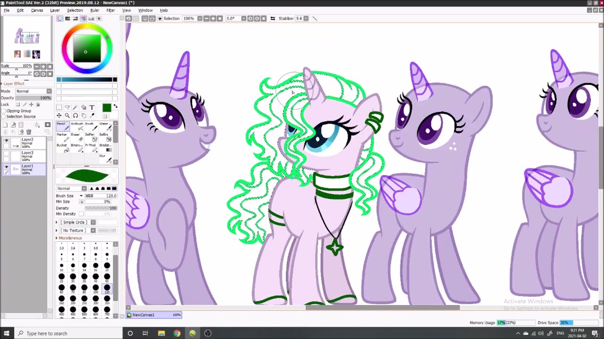Open the File menu
604x339 pixels.
7,10
